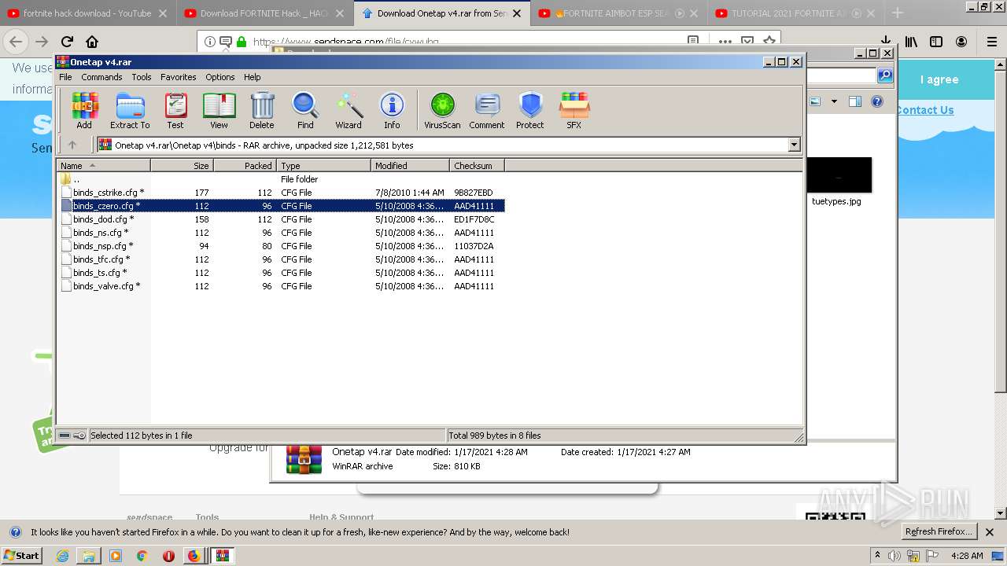The image size is (1007, 566).
Task: Launch Internet Explorer from taskbar
Action: point(63,556)
